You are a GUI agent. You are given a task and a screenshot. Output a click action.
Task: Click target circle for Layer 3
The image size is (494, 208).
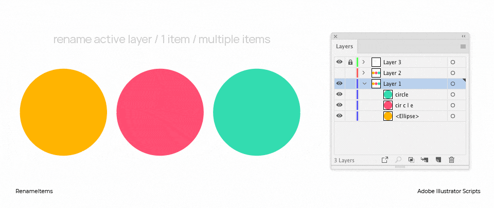pos(453,62)
